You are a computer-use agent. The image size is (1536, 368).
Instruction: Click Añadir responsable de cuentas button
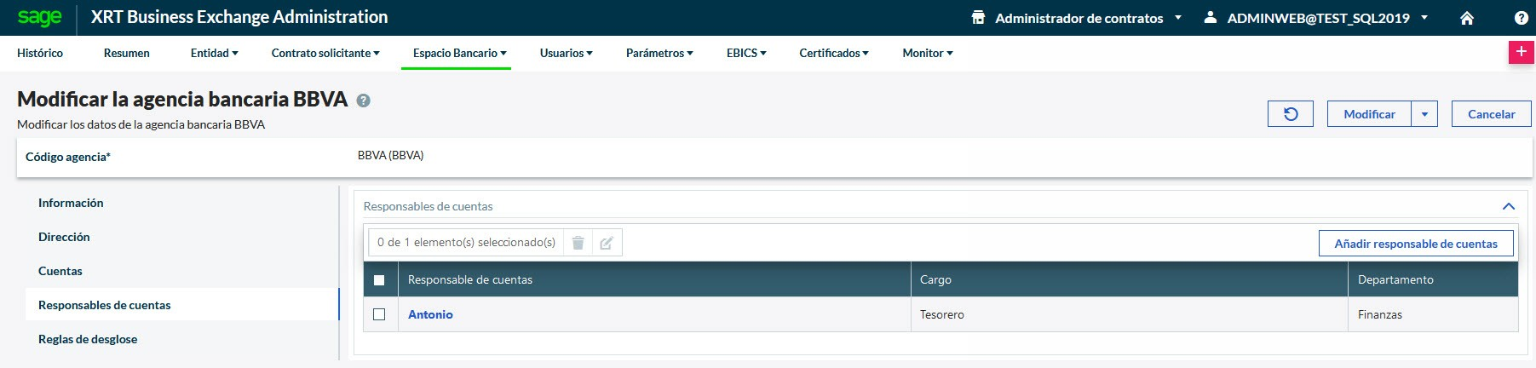coord(1415,244)
